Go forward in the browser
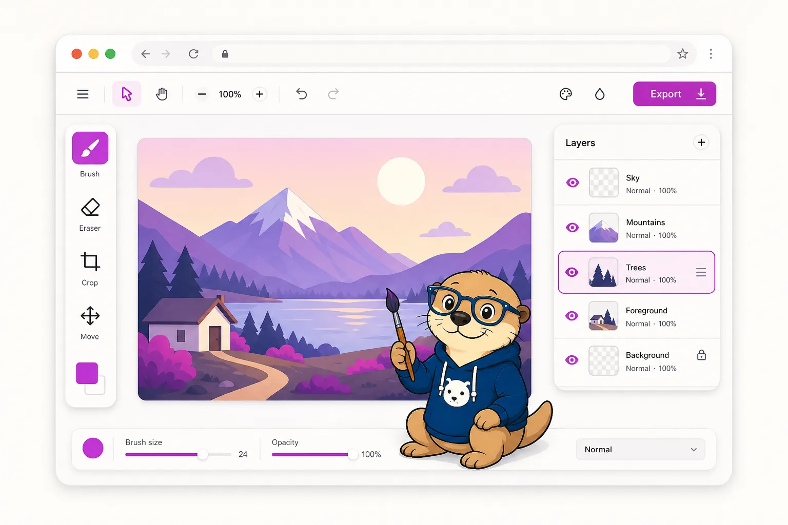This screenshot has height=525, width=788. [x=166, y=54]
